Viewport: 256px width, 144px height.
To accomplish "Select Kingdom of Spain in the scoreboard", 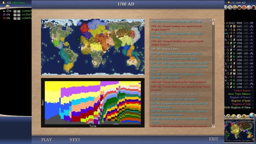I will pos(241,101).
